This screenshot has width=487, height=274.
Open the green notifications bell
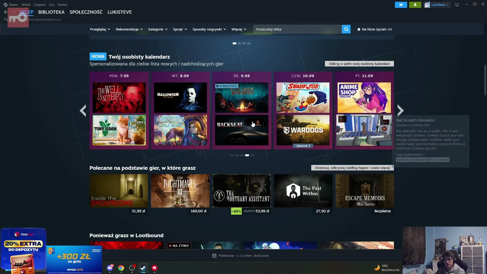[415, 5]
